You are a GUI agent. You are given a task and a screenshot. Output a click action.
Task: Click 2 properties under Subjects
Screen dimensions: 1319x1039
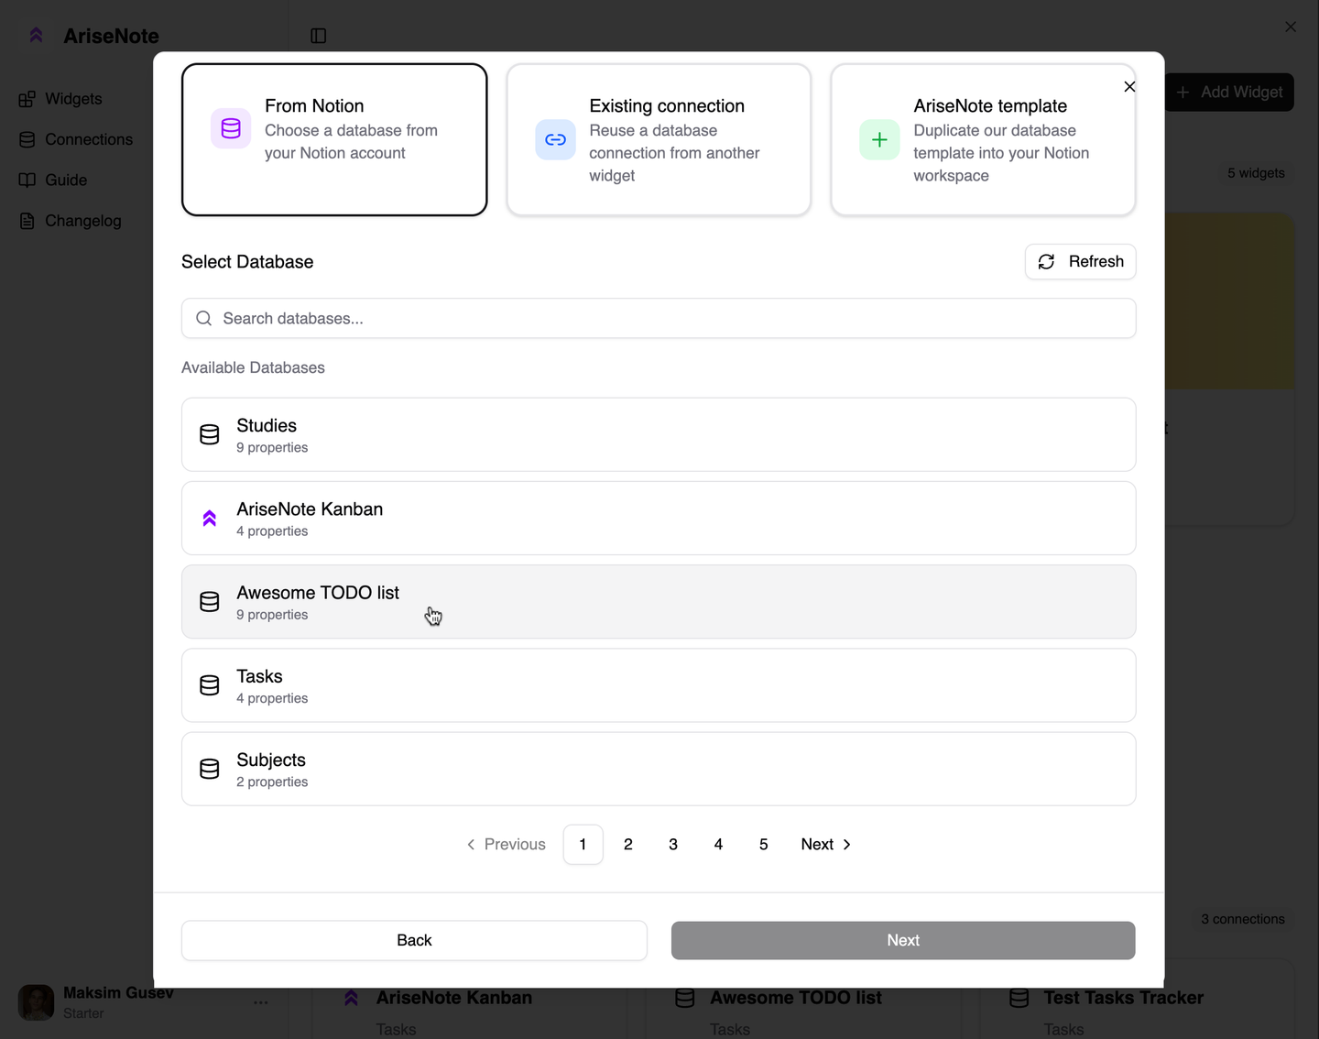272,782
